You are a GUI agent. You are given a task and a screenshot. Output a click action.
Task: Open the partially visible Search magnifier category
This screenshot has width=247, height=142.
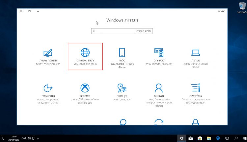(123, 122)
